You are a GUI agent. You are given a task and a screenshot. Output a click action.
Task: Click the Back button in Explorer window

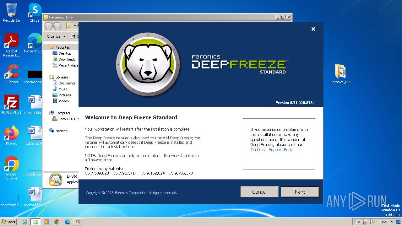pos(48,26)
